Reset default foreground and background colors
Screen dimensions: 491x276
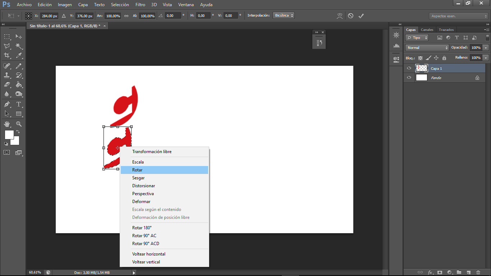pos(6,143)
